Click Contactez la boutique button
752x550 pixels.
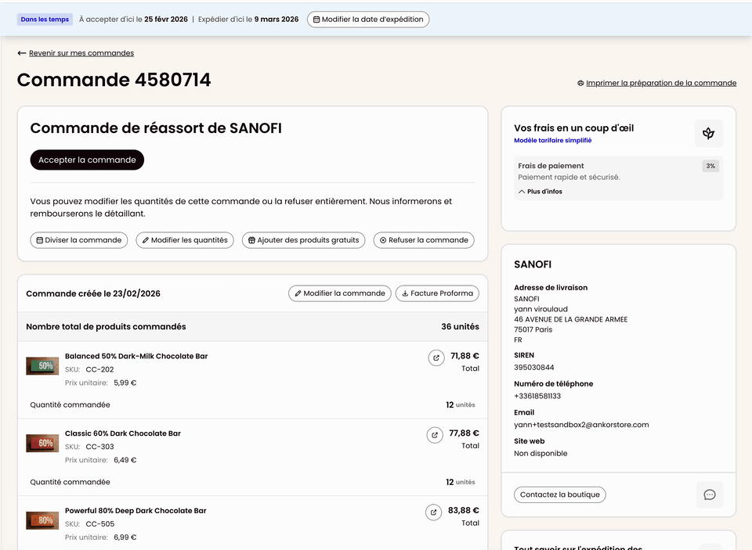(559, 494)
